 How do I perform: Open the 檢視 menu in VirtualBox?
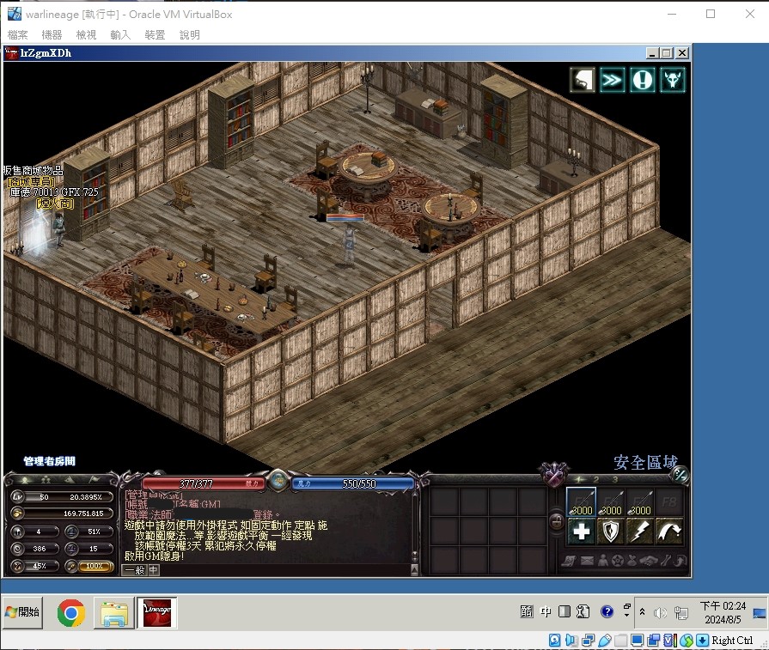click(86, 35)
